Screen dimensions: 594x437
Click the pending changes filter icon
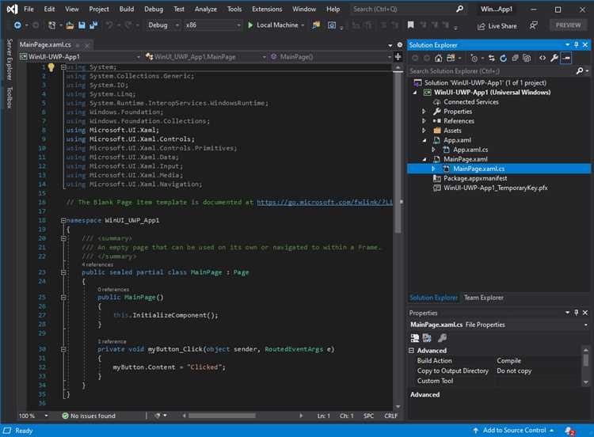click(x=474, y=58)
